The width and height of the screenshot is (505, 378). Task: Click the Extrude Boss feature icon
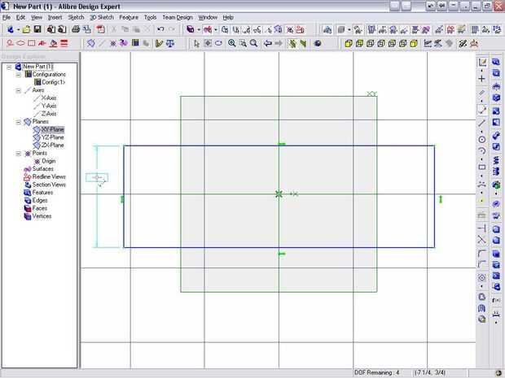496,62
